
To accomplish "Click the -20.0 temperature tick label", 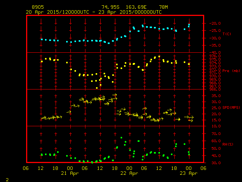I will pyautogui.click(x=215, y=24).
